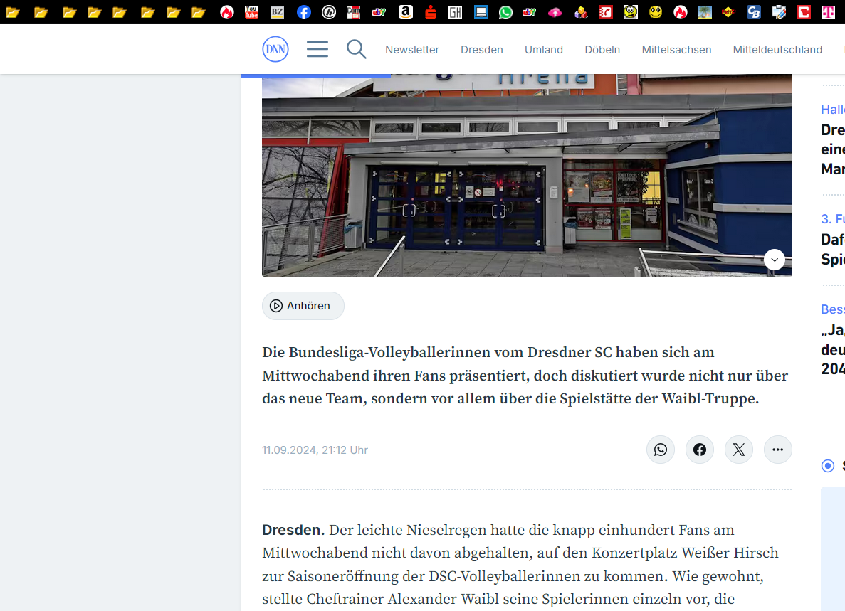Screen dimensions: 845x611
Task: Open the YouTube bookmark in bookmarks bar
Action: tap(252, 12)
